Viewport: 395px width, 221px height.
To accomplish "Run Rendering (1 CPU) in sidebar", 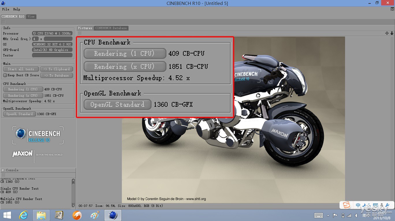I will [x=23, y=89].
